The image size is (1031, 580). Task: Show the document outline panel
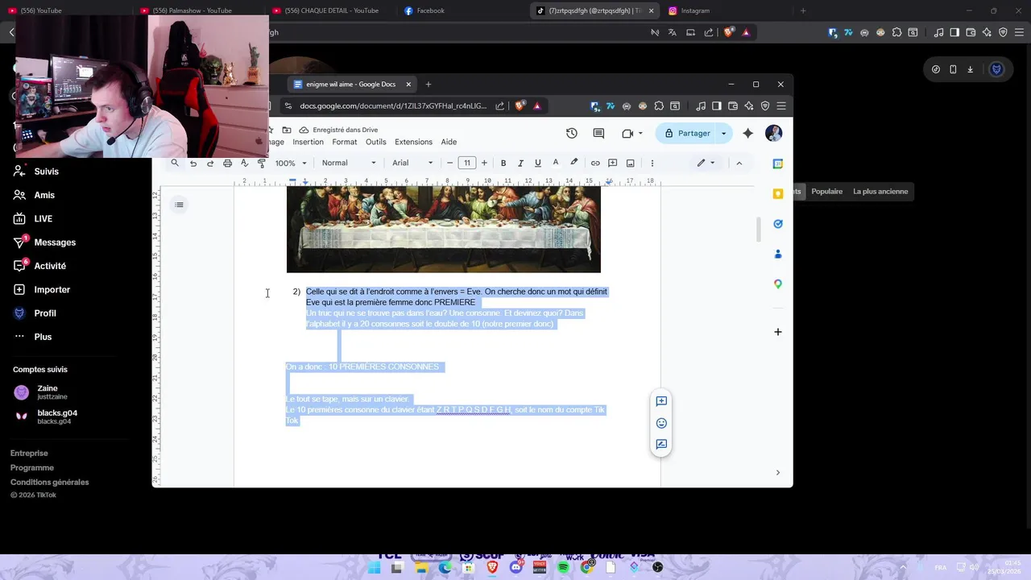179,205
